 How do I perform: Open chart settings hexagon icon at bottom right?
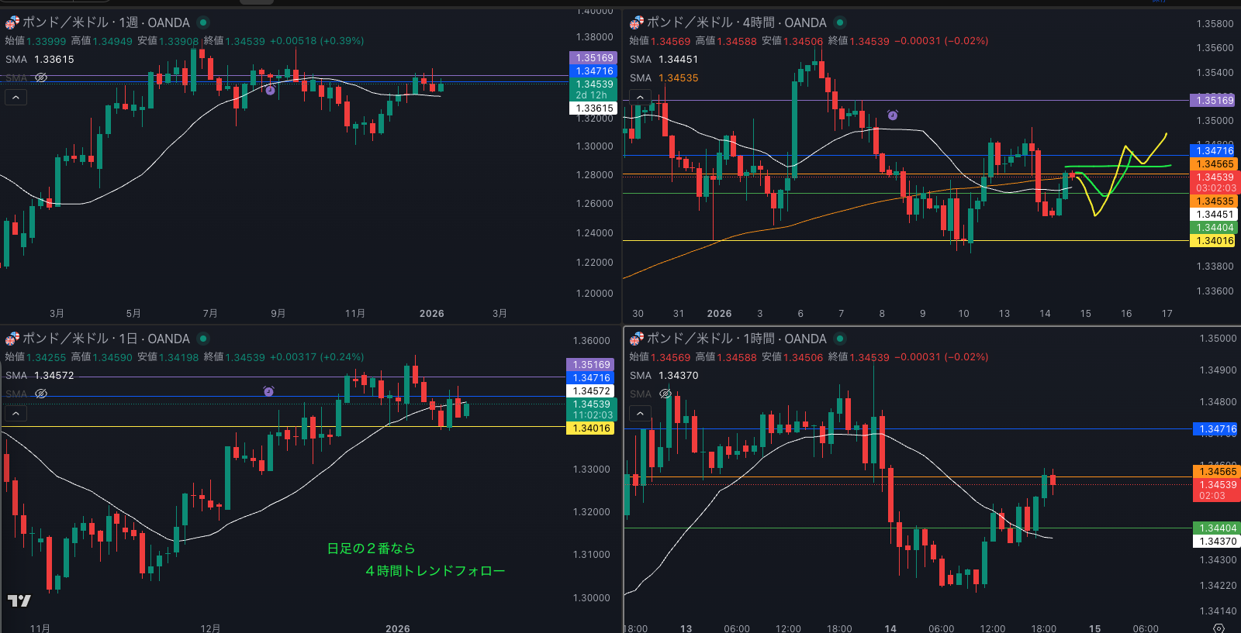click(1219, 628)
